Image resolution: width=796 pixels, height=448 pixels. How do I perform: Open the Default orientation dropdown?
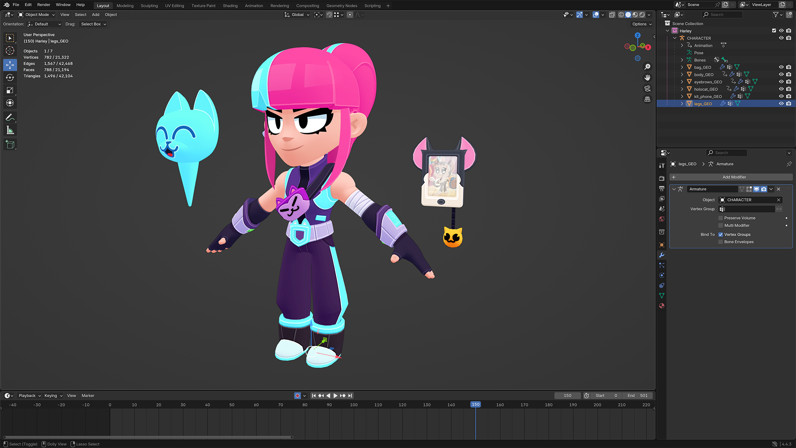coord(44,24)
